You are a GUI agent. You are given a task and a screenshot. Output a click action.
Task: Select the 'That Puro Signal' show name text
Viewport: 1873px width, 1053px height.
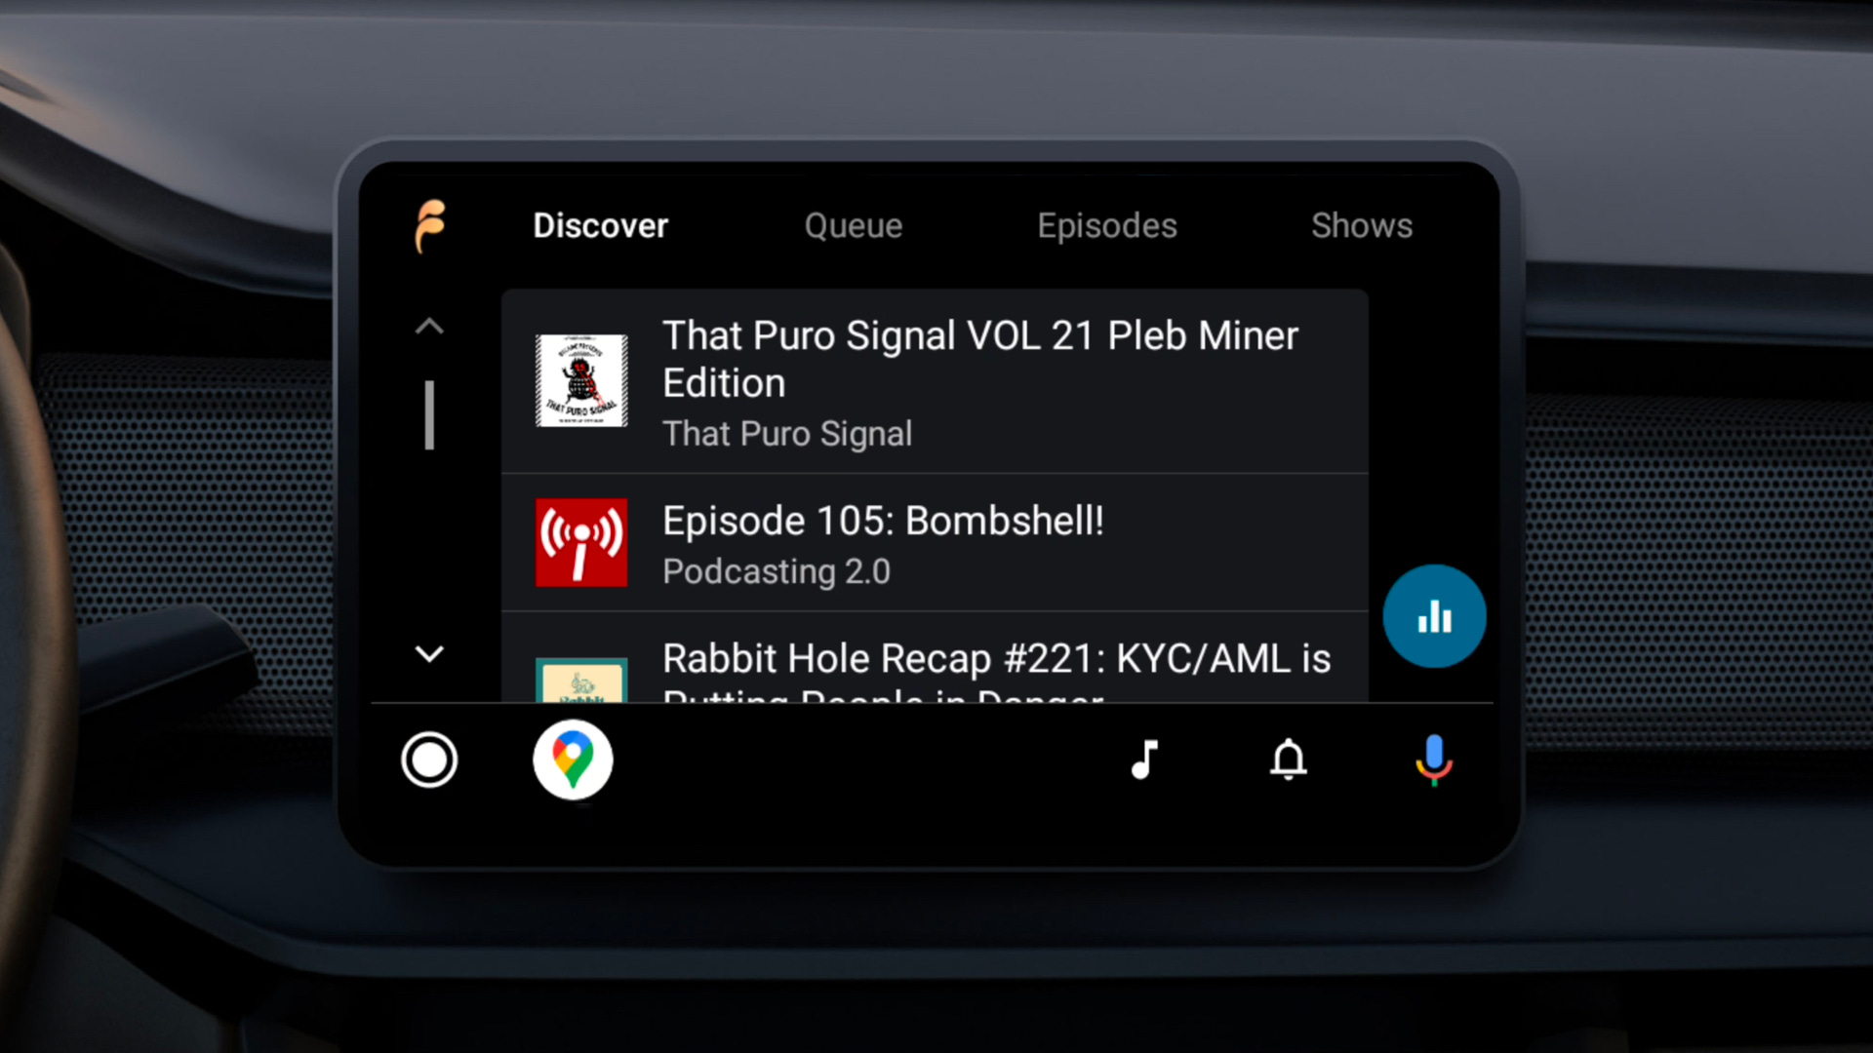point(787,434)
